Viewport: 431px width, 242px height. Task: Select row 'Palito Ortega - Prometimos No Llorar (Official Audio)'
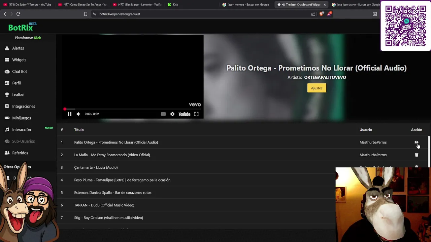pos(242,142)
